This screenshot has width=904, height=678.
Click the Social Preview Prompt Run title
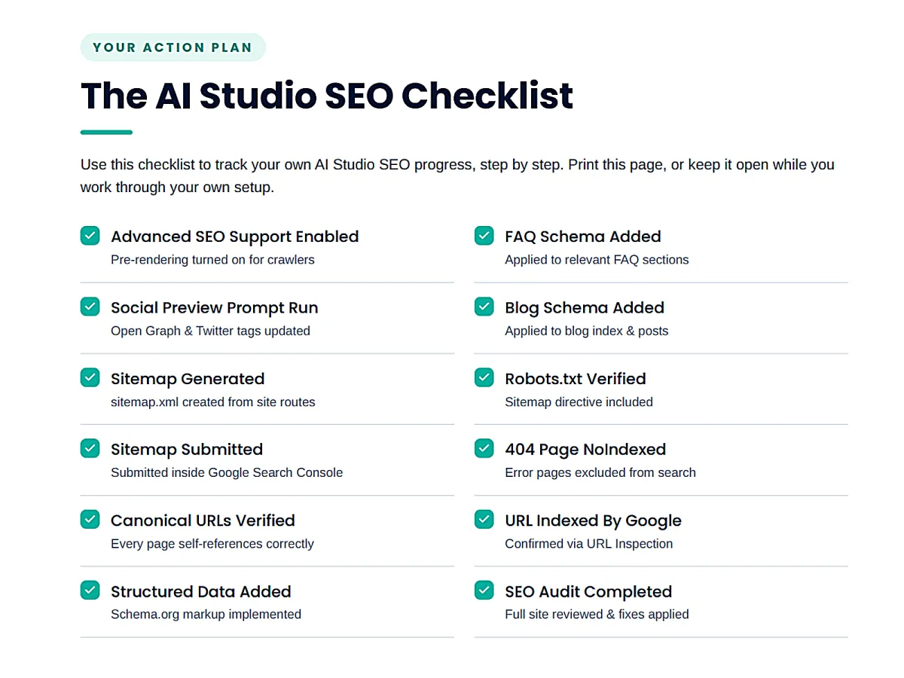click(x=214, y=307)
